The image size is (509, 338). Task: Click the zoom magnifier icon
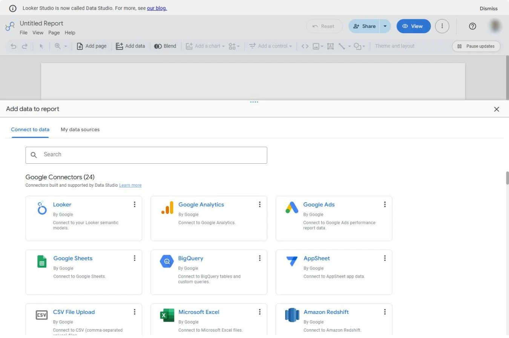point(58,46)
